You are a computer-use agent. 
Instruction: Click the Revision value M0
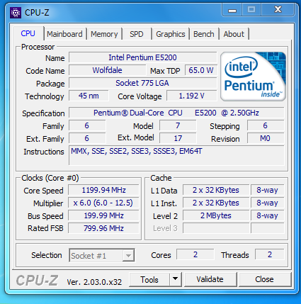tap(266, 138)
